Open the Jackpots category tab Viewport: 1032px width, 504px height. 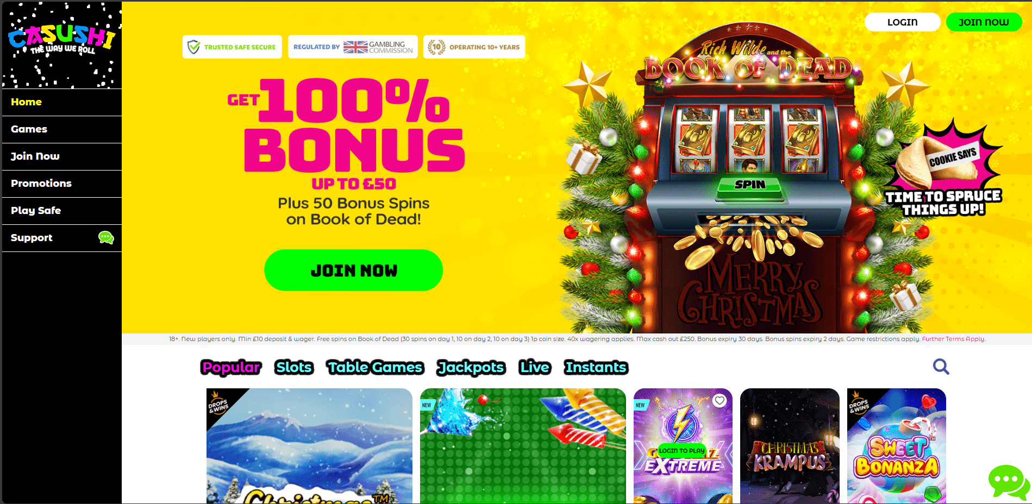pos(471,368)
